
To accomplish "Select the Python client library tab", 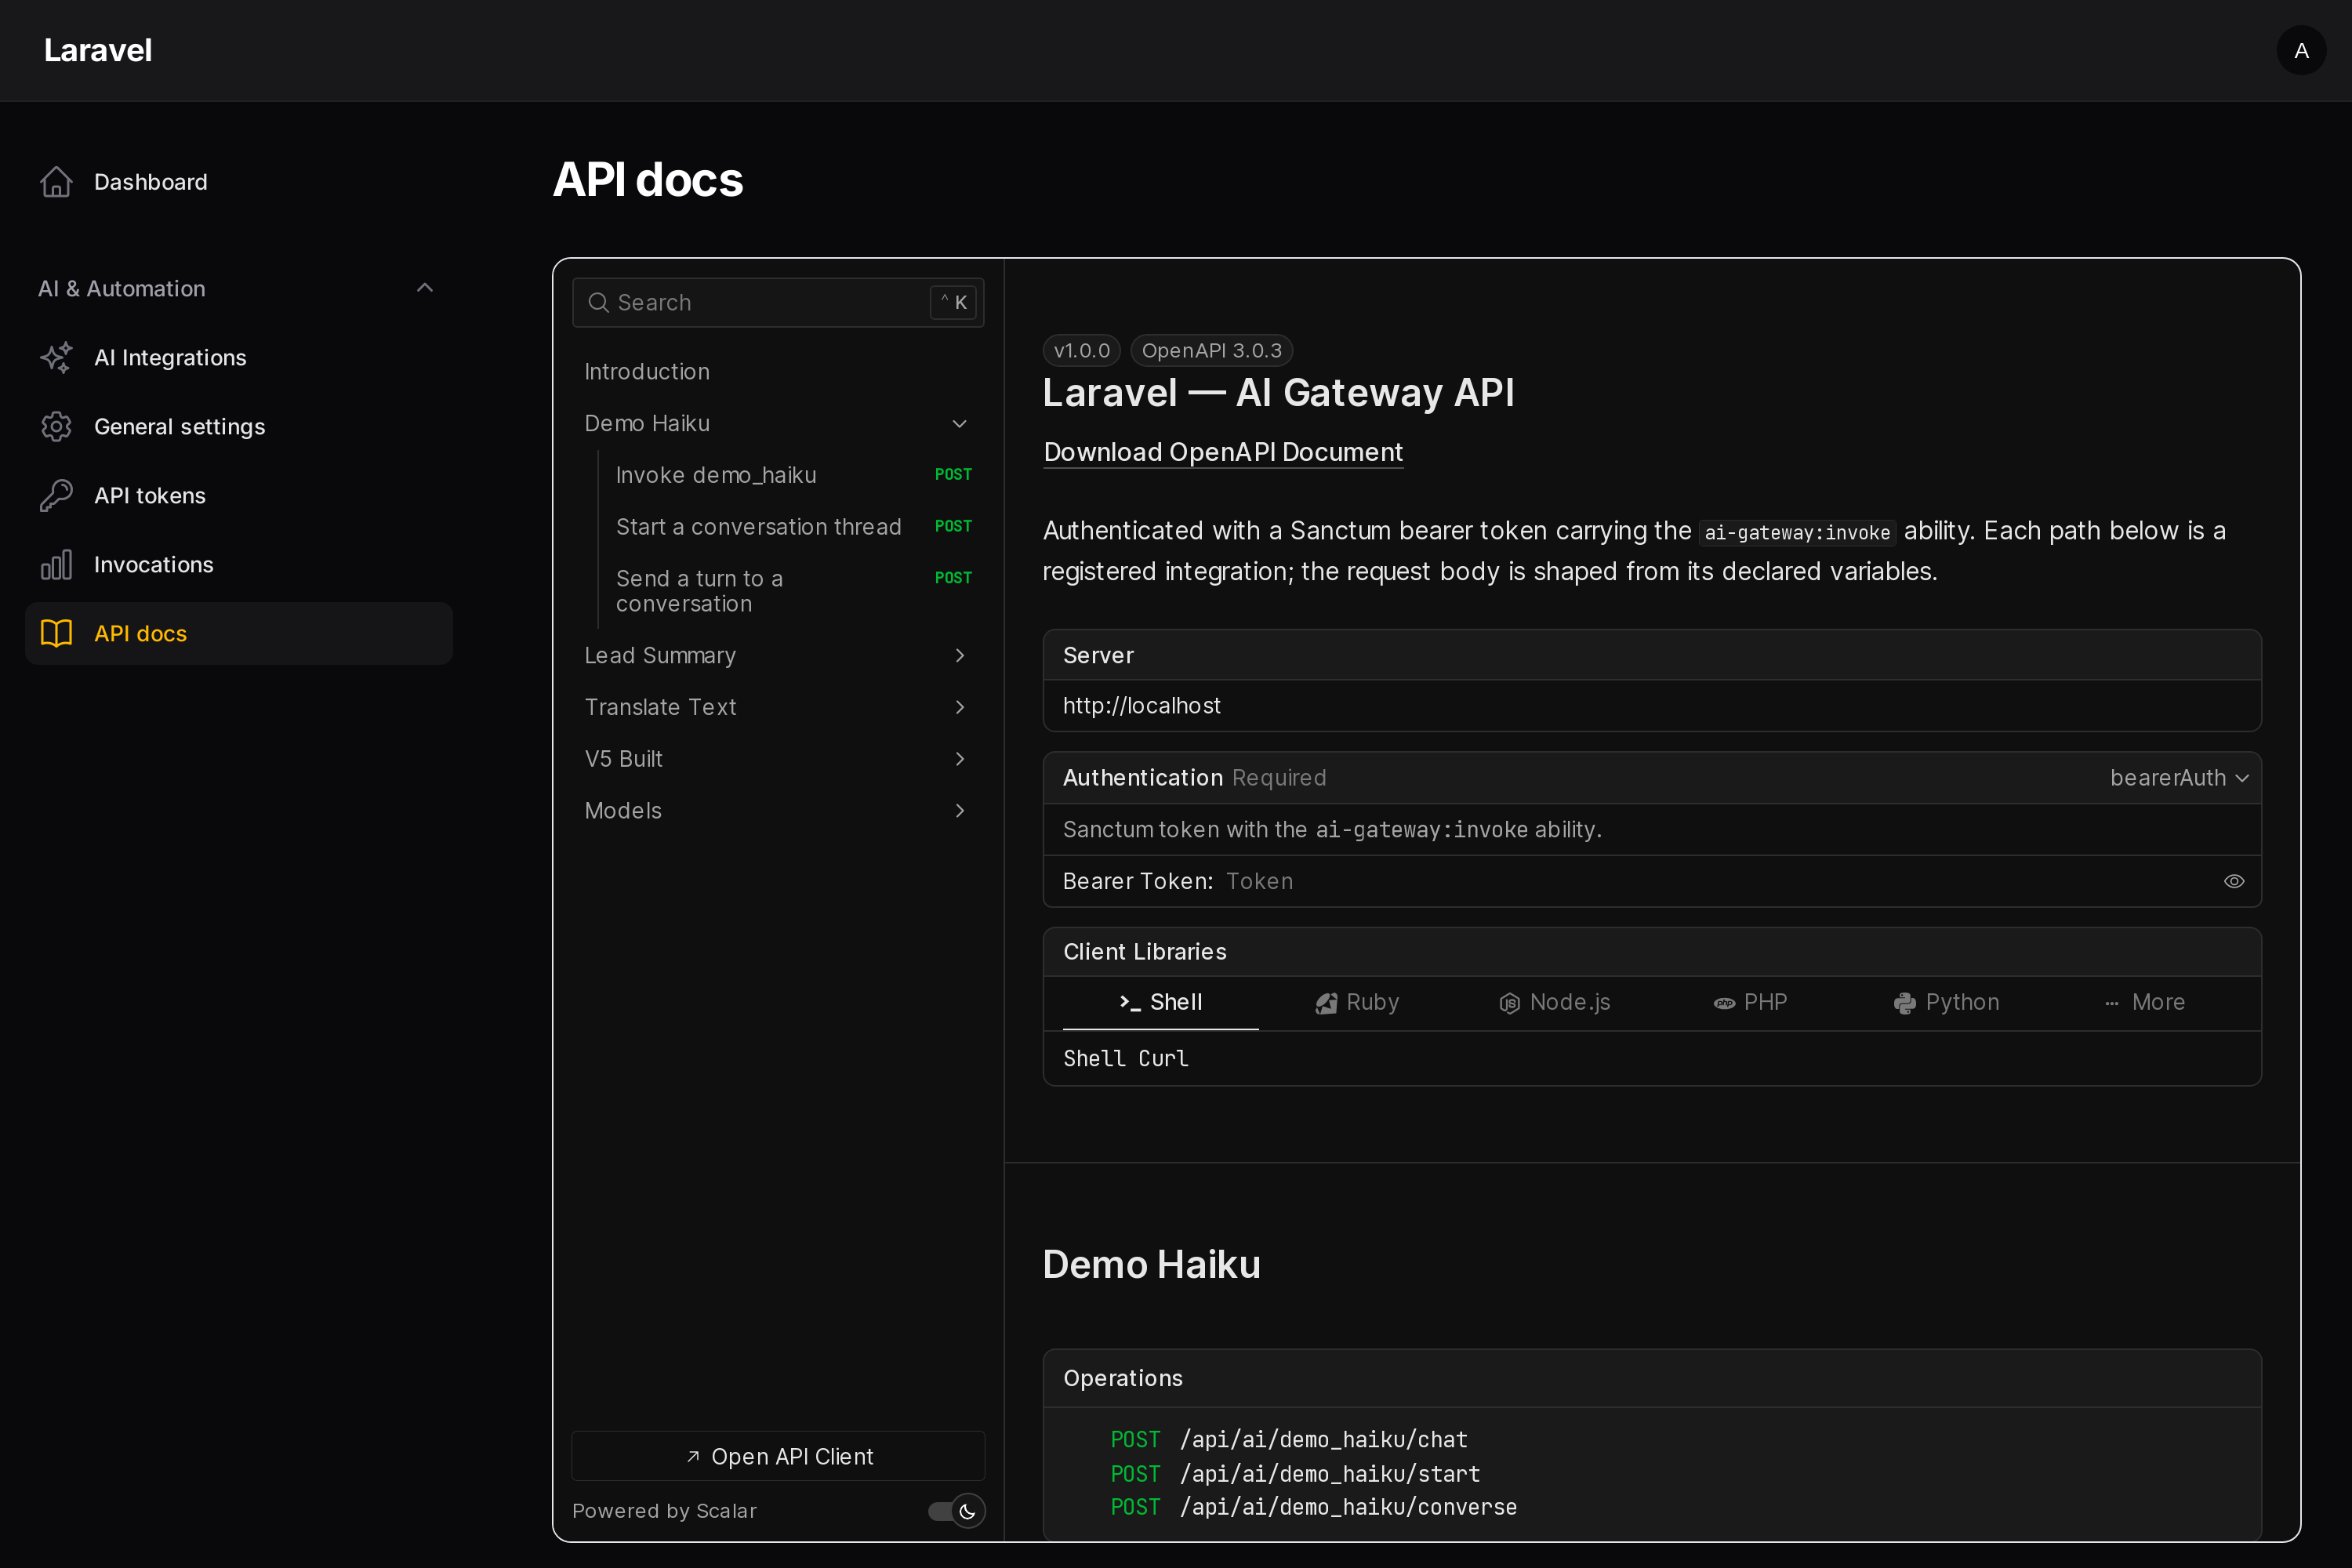I will pos(1945,1003).
